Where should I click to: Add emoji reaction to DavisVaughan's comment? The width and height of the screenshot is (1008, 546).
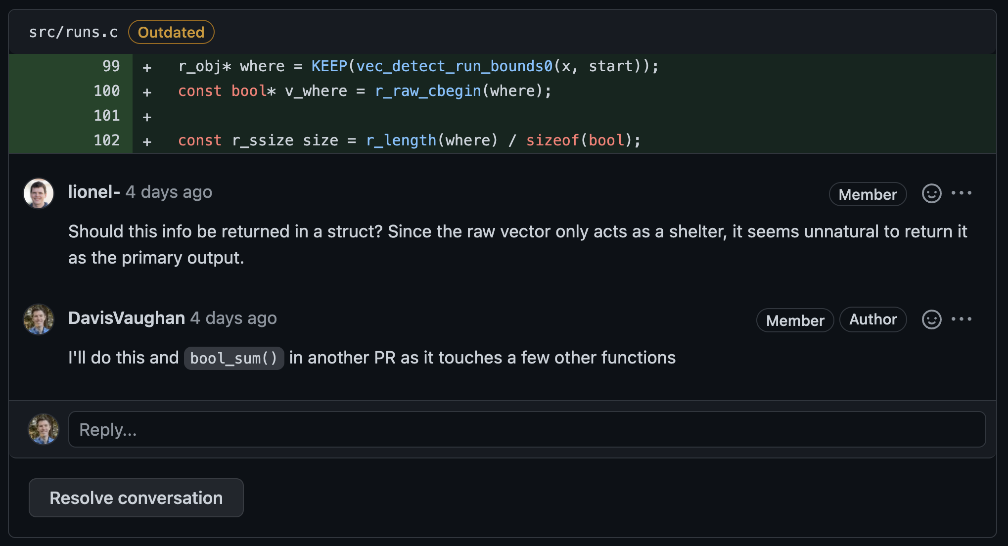pos(931,319)
